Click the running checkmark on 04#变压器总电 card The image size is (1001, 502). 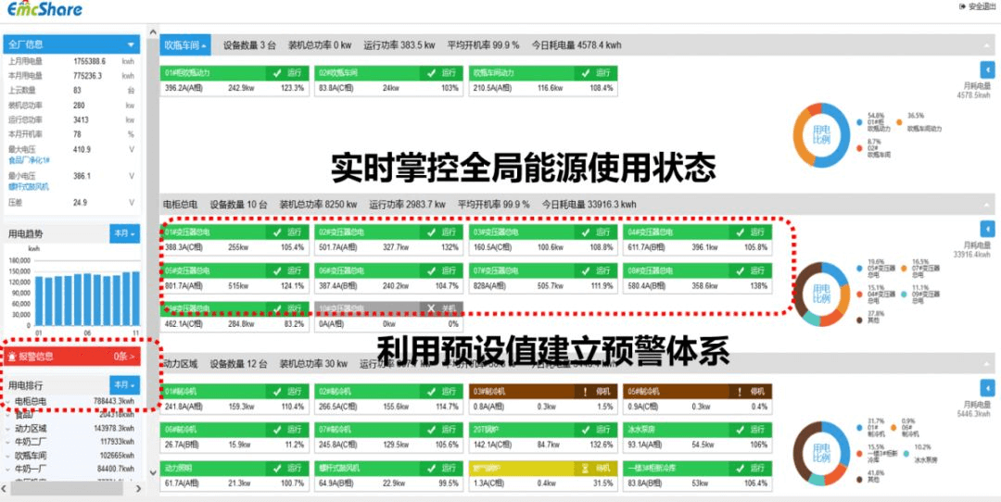[x=741, y=232]
